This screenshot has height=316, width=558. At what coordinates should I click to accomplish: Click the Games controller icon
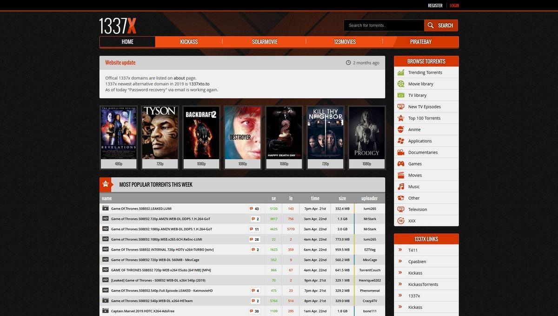point(400,164)
